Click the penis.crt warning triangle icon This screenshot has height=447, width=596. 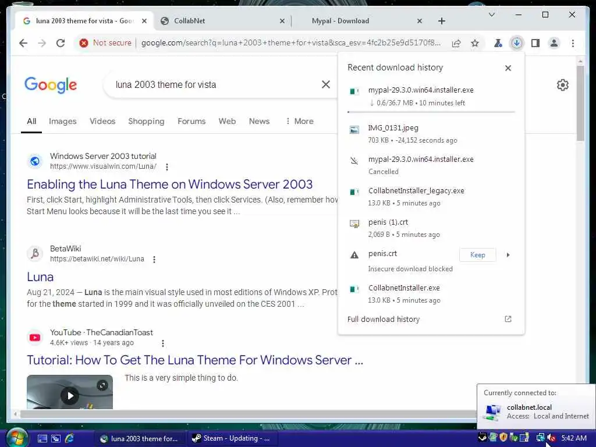pyautogui.click(x=354, y=255)
